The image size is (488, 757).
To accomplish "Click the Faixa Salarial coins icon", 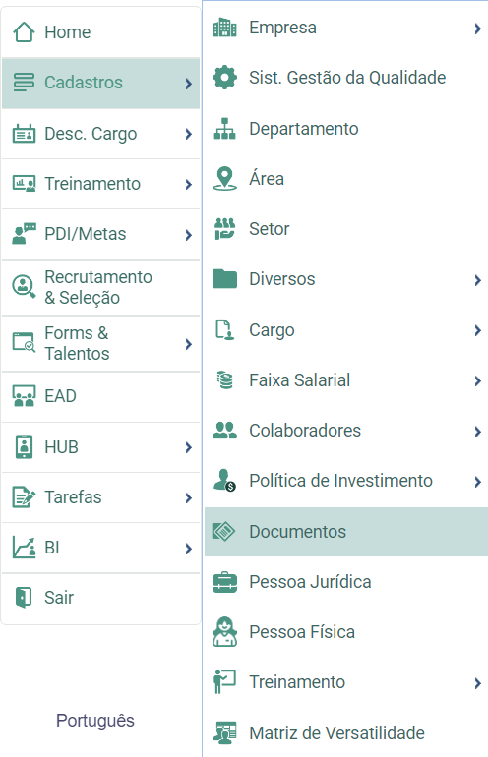I will pyautogui.click(x=224, y=380).
